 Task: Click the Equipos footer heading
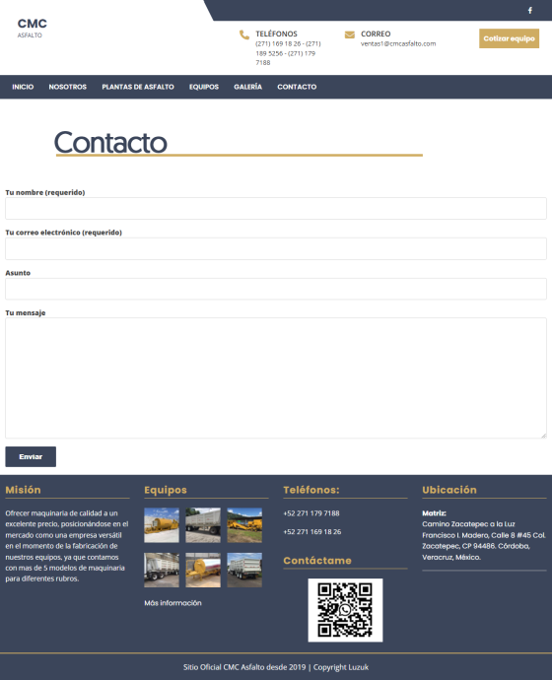tap(166, 490)
